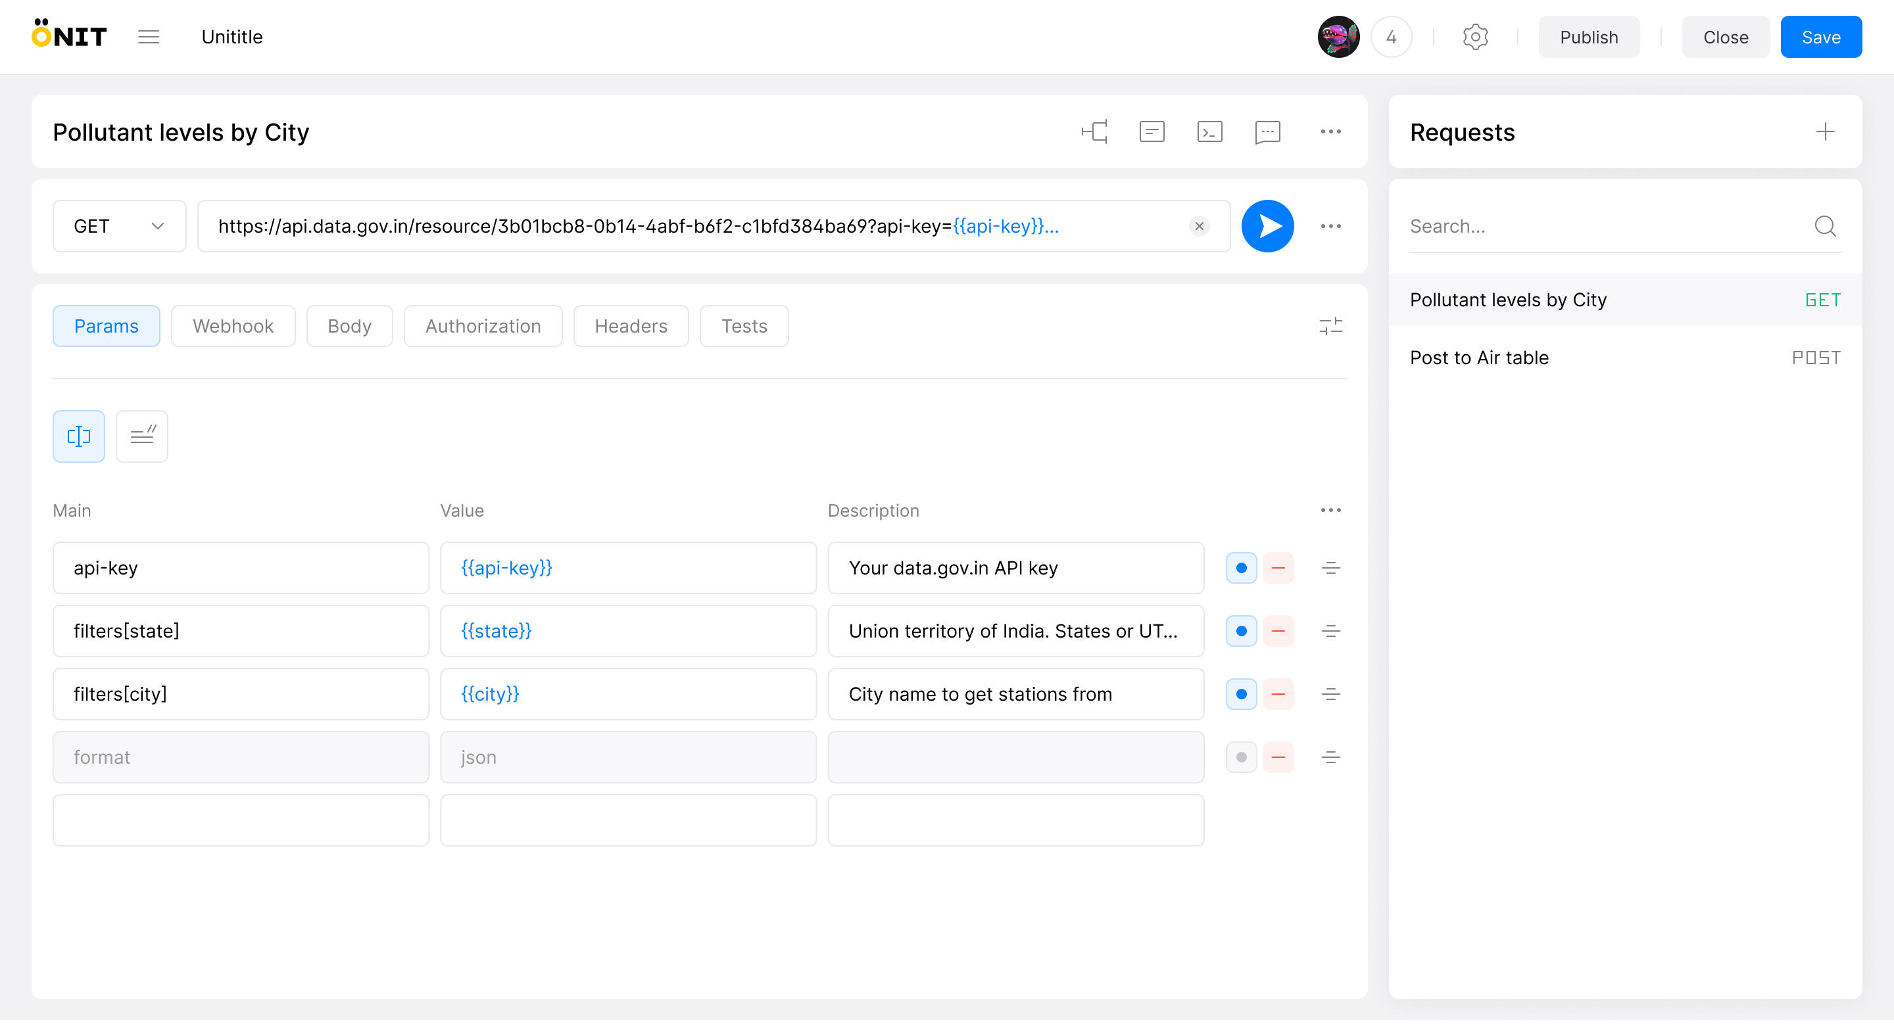The image size is (1894, 1028).
Task: Switch to bulk text edit view icon
Action: pos(142,436)
